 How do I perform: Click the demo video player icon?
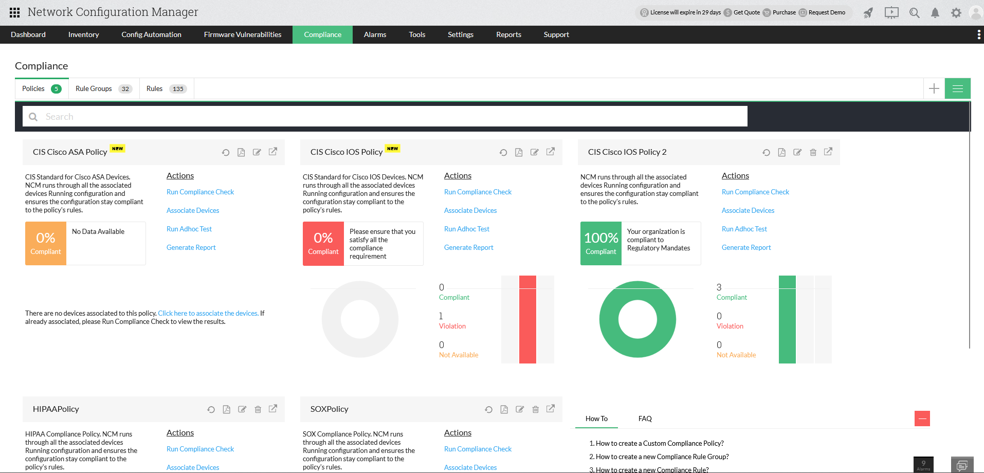pos(891,12)
